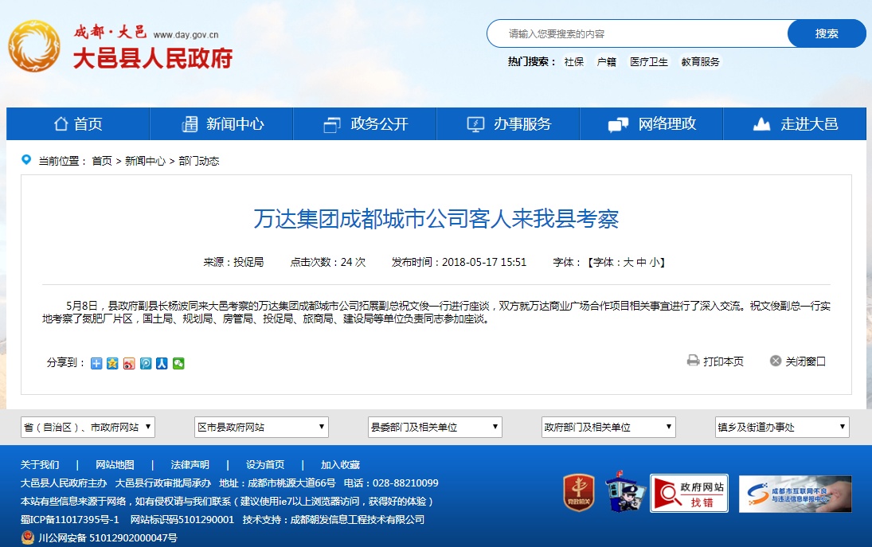This screenshot has height=547, width=872.
Task: Open the 网络理政 navigation tab
Action: [651, 124]
